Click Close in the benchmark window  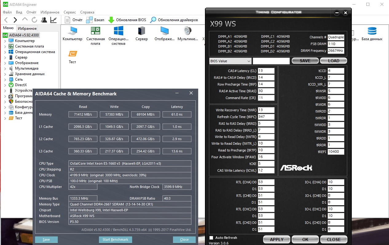pyautogui.click(x=184, y=239)
